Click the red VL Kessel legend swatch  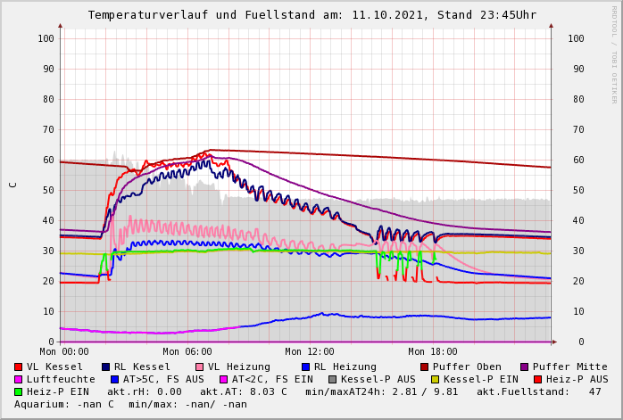click(19, 367)
